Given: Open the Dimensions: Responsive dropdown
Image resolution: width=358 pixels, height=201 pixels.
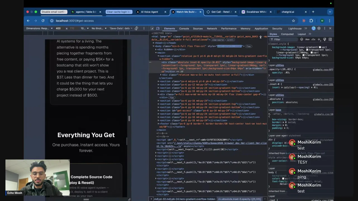Looking at the screenshot, I should click(x=39, y=28).
